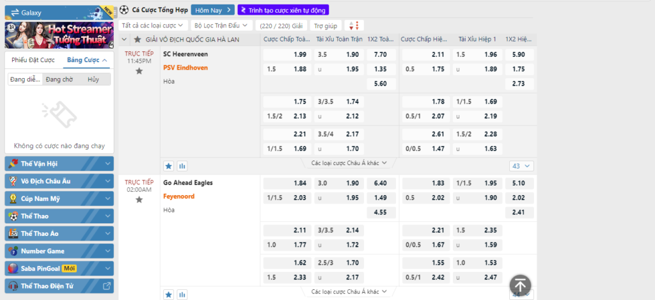Click the blue star button below the Go Ahead Eagles match
The height and width of the screenshot is (300, 655).
(168, 295)
